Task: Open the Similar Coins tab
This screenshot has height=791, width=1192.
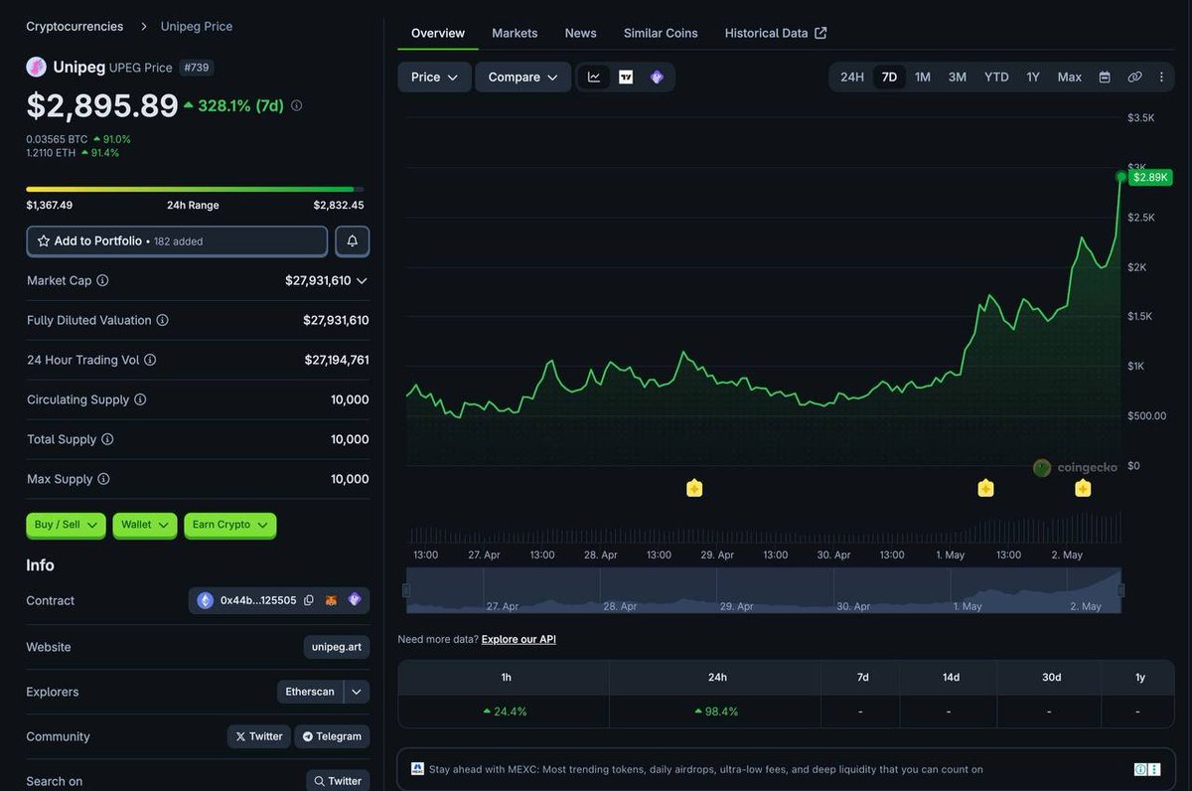Action: point(661,33)
